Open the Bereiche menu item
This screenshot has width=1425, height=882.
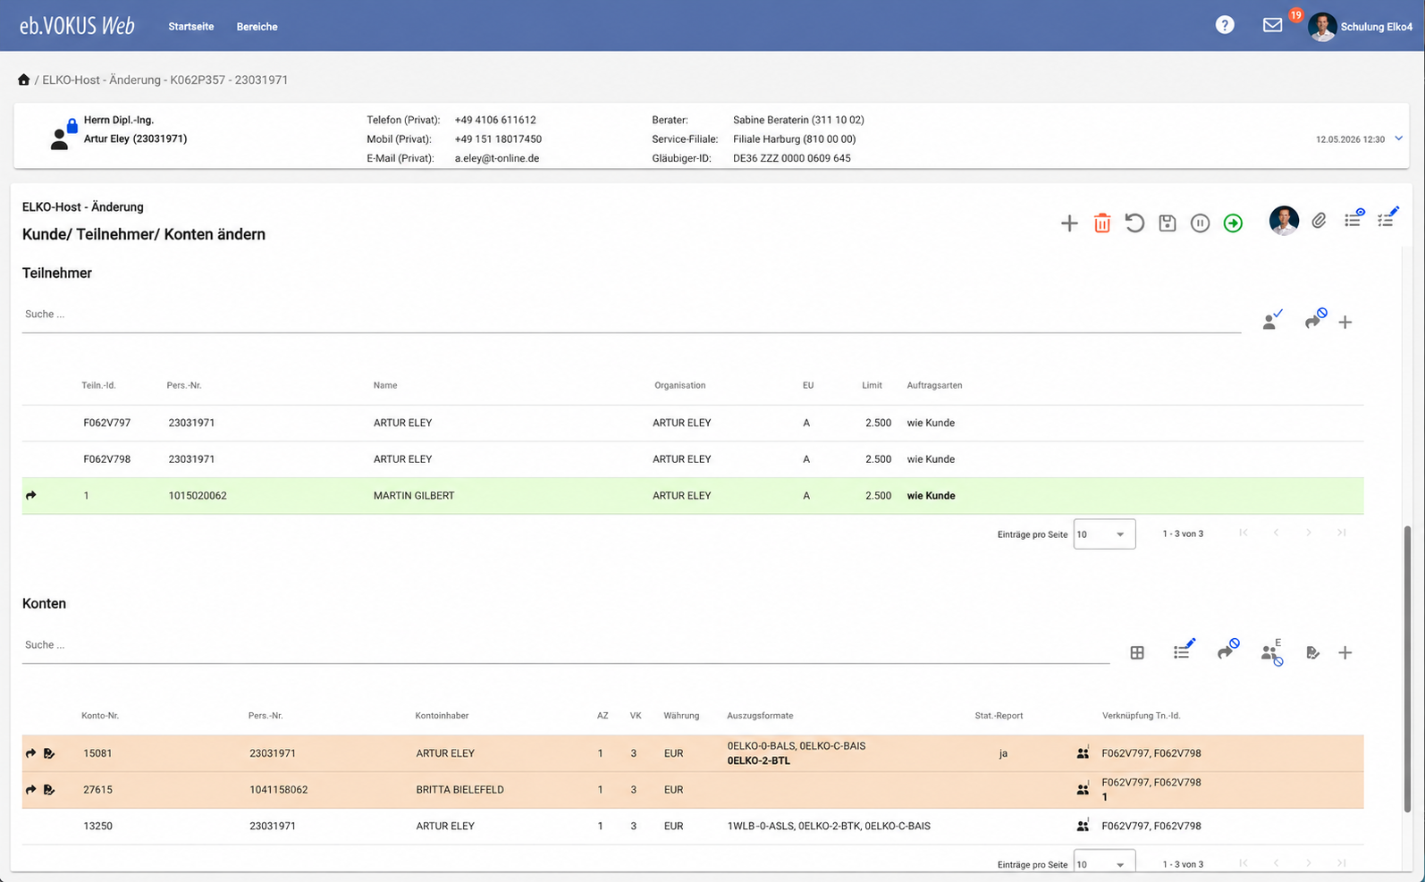pos(257,27)
